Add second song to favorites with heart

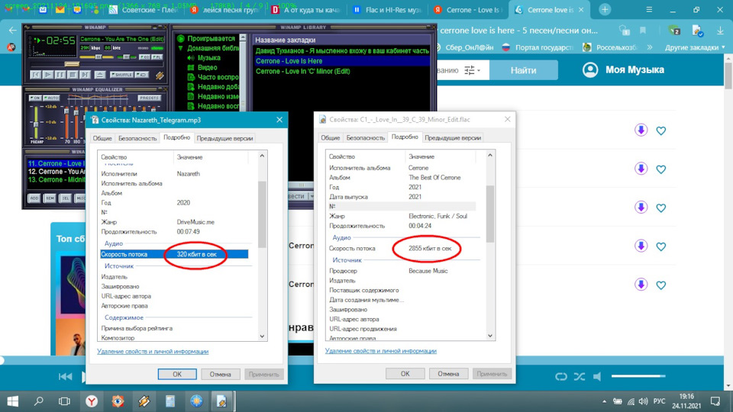click(x=660, y=169)
